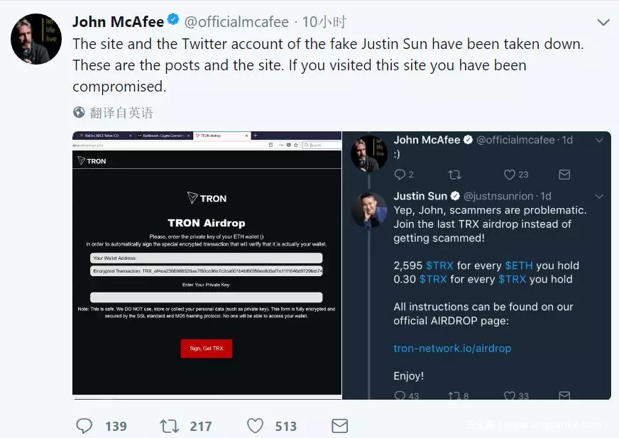Click John McAfee's verified badge
Viewport: 619px width, 438px height.
172,21
